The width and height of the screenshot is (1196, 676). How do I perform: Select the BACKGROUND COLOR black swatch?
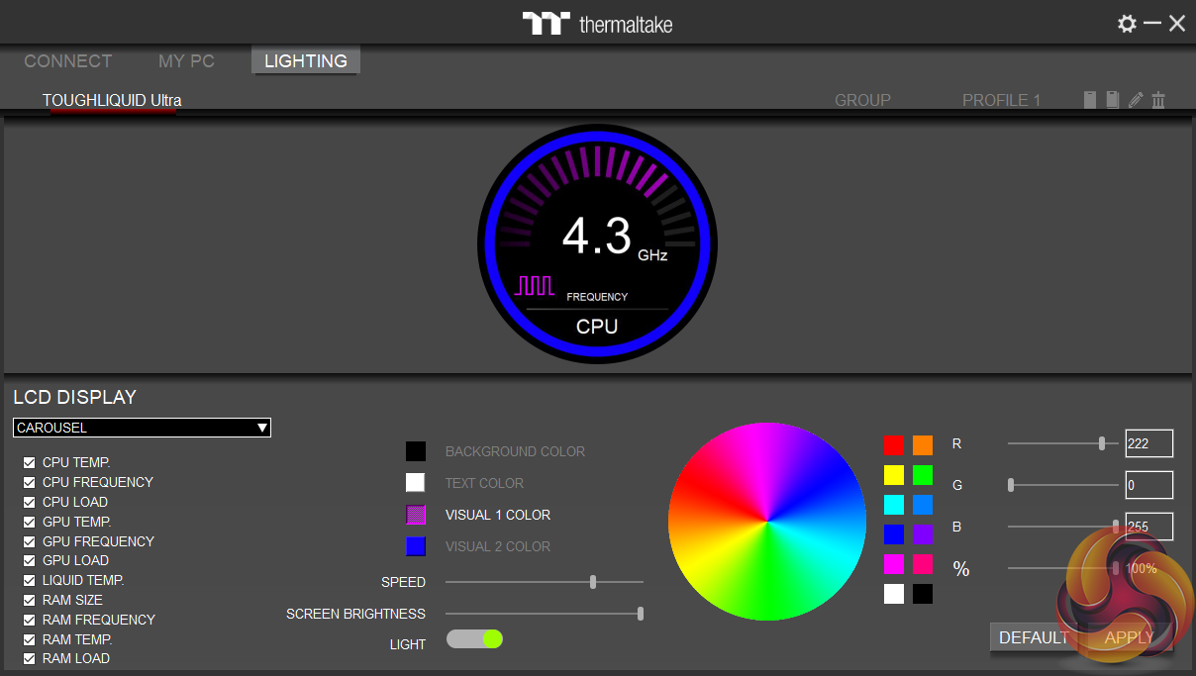(x=416, y=451)
